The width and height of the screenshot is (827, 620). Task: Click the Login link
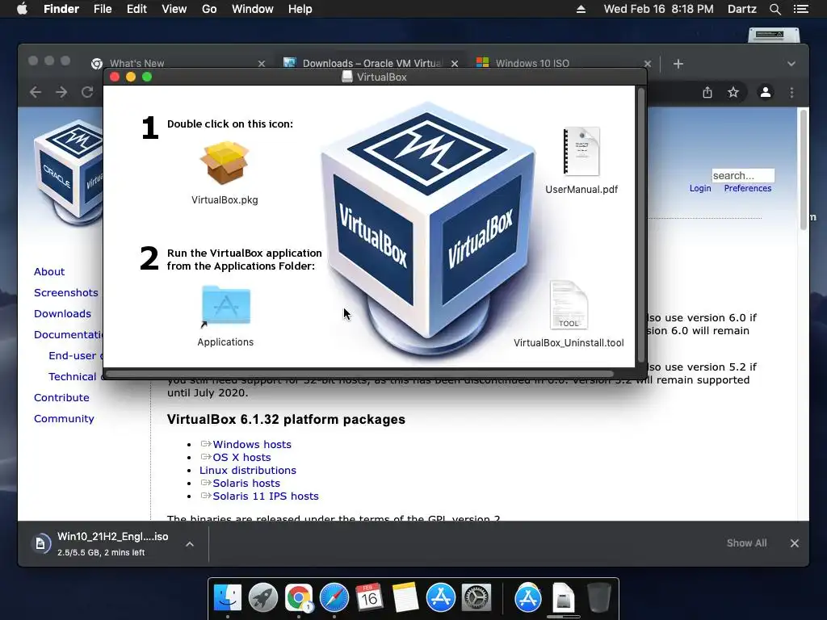pyautogui.click(x=700, y=188)
